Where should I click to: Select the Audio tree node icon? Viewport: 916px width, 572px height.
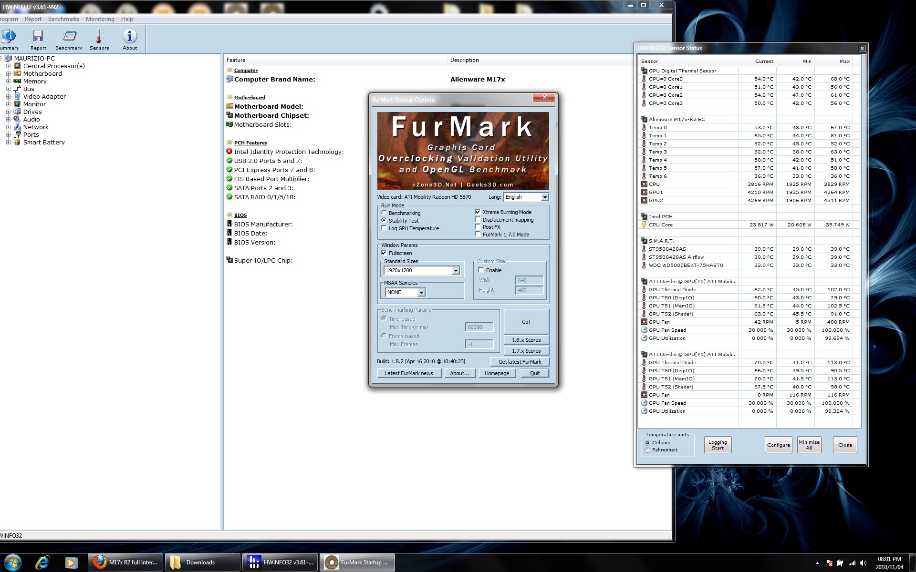17,120
